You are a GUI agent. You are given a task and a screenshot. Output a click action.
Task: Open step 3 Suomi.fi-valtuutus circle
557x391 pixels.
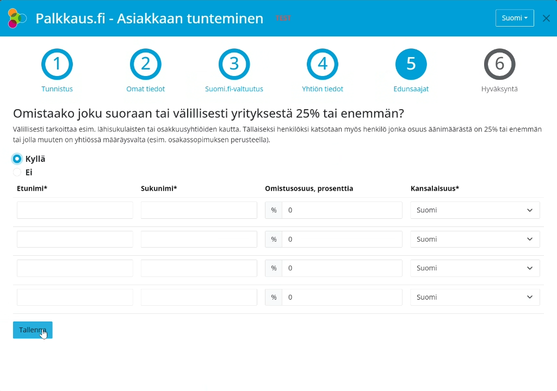point(234,64)
